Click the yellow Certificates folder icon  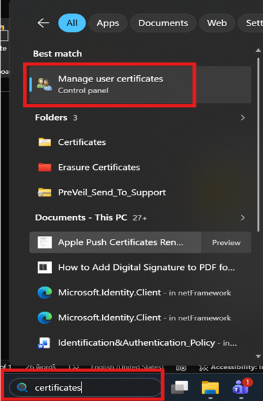tap(45, 142)
